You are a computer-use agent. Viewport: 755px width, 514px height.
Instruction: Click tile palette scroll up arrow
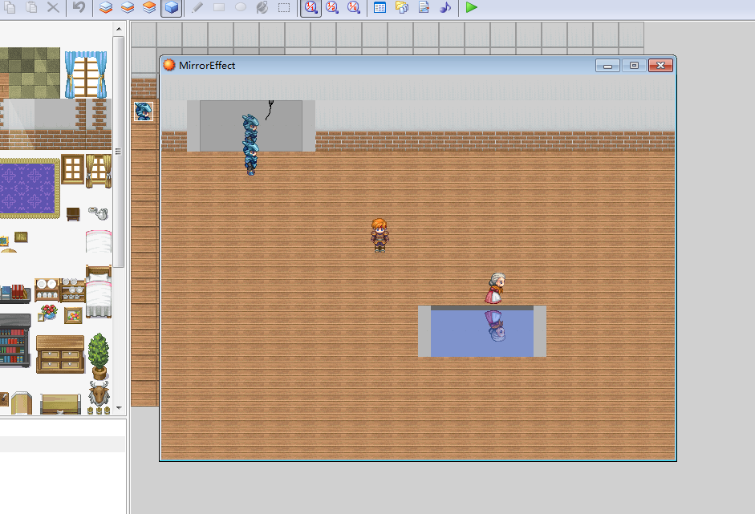(x=119, y=29)
